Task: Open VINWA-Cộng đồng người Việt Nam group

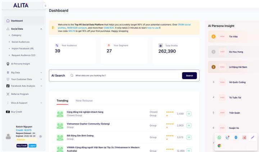Action: (103, 149)
